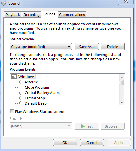The width and height of the screenshot is (136, 151).
Task: Open the Sound Scheme dropdown
Action: point(41,47)
